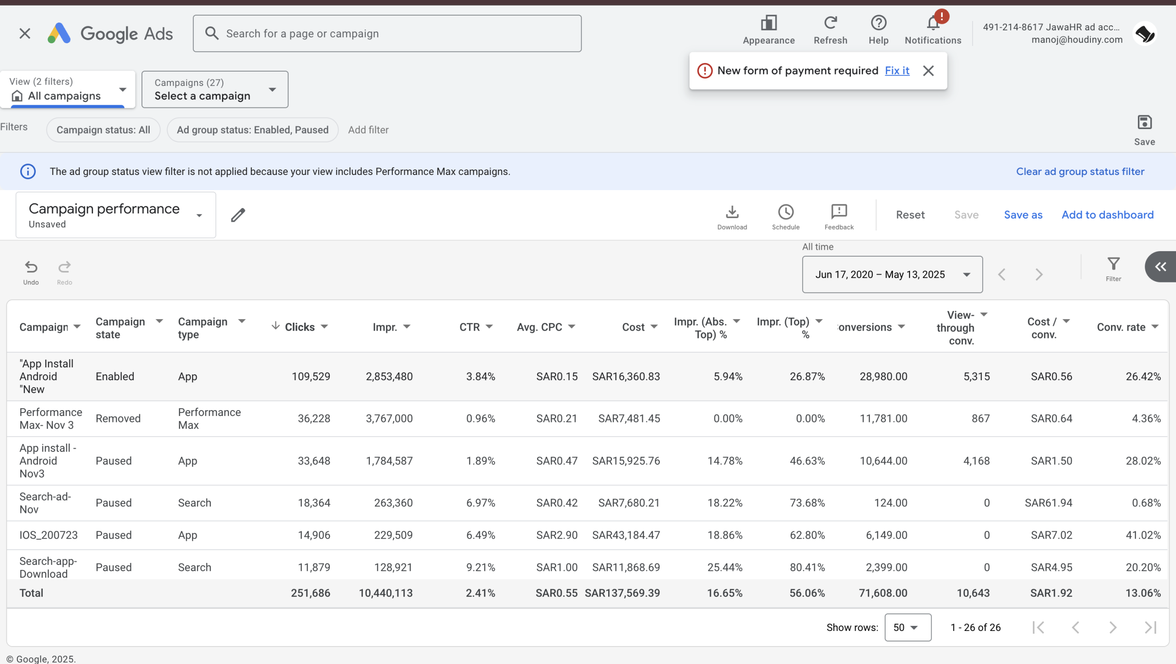Open the Appearance settings icon

coord(769,23)
